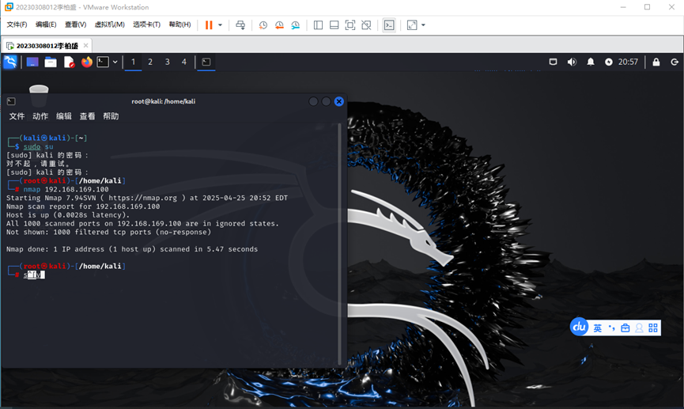Open the terminal 编辑 menu
The image size is (684, 409).
[x=64, y=116]
